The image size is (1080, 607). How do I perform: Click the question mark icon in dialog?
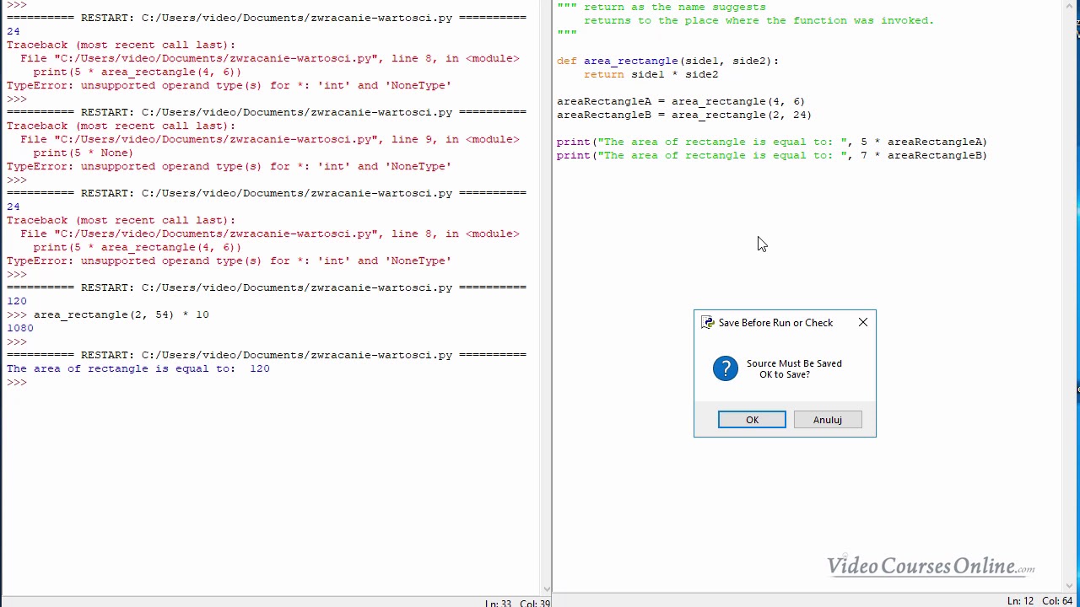point(726,368)
